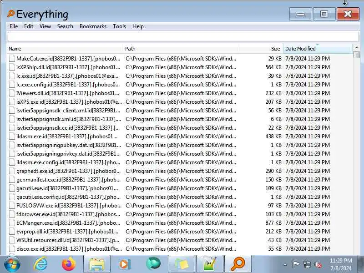
Task: Select the graphedt.exe file icon
Action: click(x=12, y=171)
